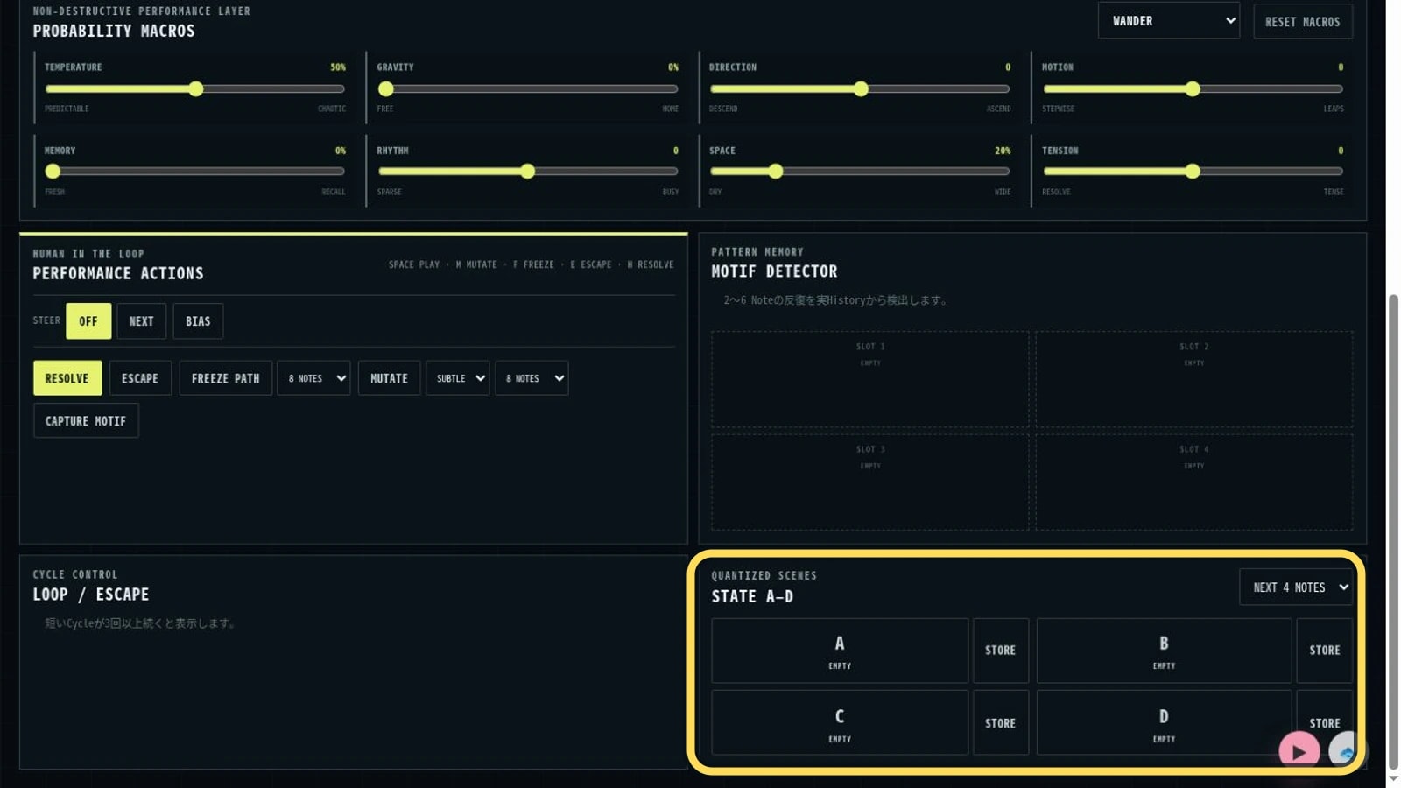This screenshot has height=788, width=1401.
Task: Store the current state to scene B
Action: pos(1324,651)
